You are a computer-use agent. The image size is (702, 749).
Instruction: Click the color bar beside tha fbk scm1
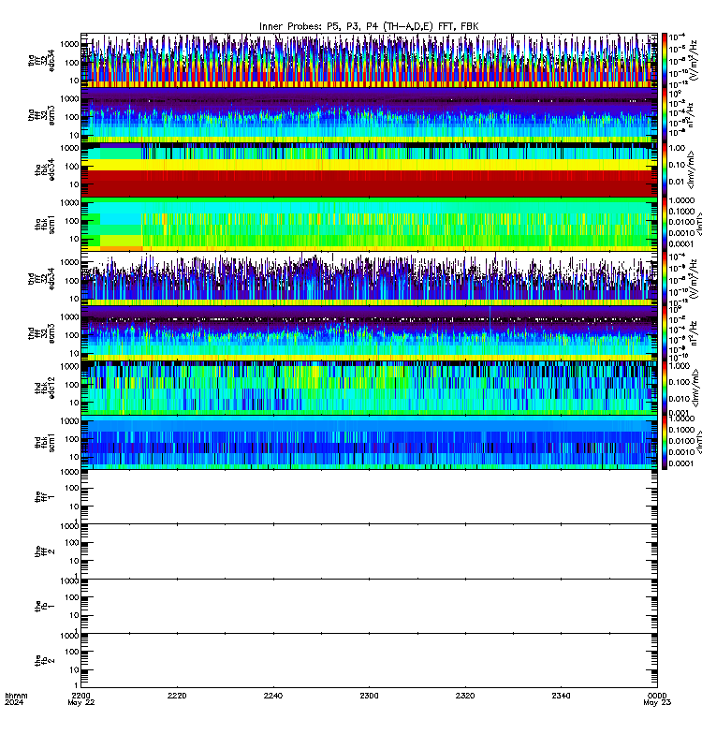coord(665,224)
